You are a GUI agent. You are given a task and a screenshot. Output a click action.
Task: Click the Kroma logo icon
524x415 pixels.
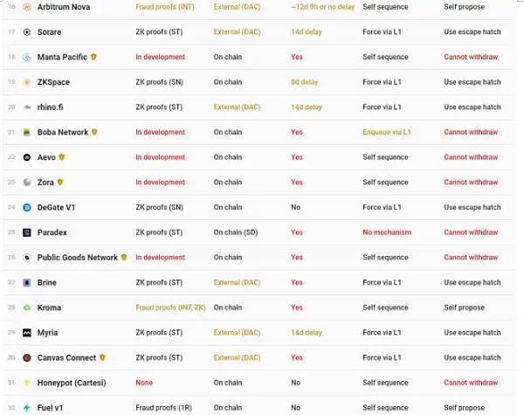pos(27,308)
